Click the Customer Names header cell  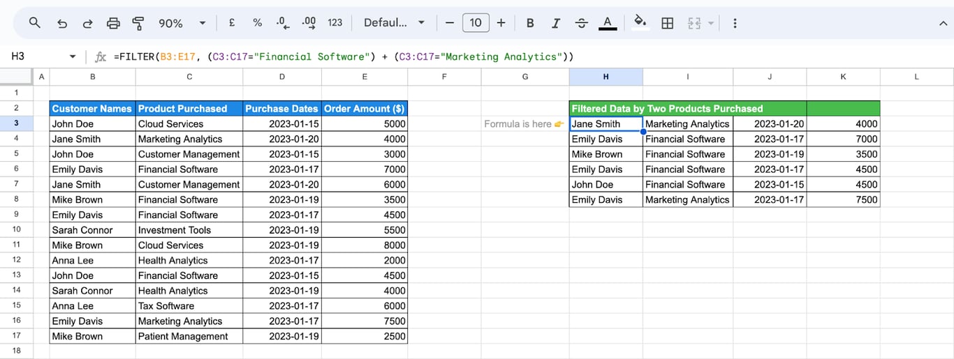point(92,108)
